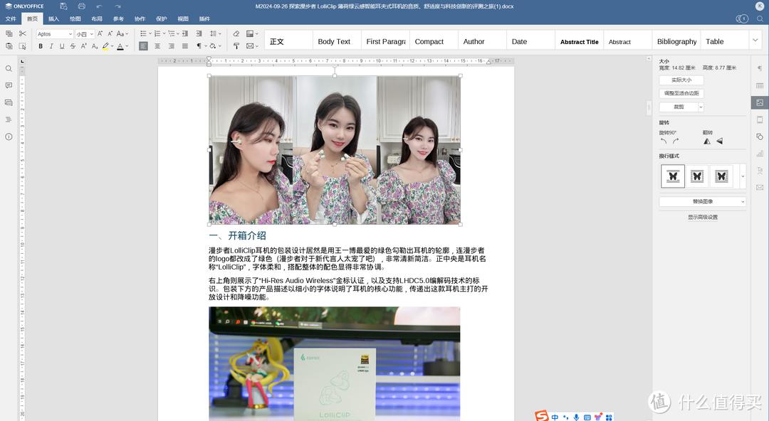Toggle underline formatting
The image size is (769, 421).
(x=61, y=46)
